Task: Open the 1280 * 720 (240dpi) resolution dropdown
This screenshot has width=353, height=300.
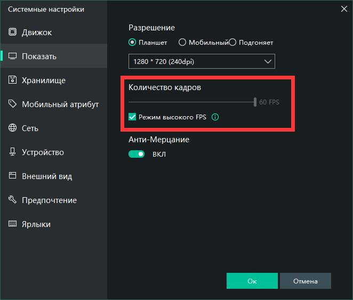Action: click(x=202, y=62)
